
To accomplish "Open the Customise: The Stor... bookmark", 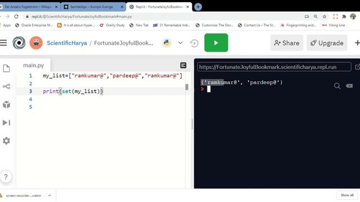I will point(214,25).
